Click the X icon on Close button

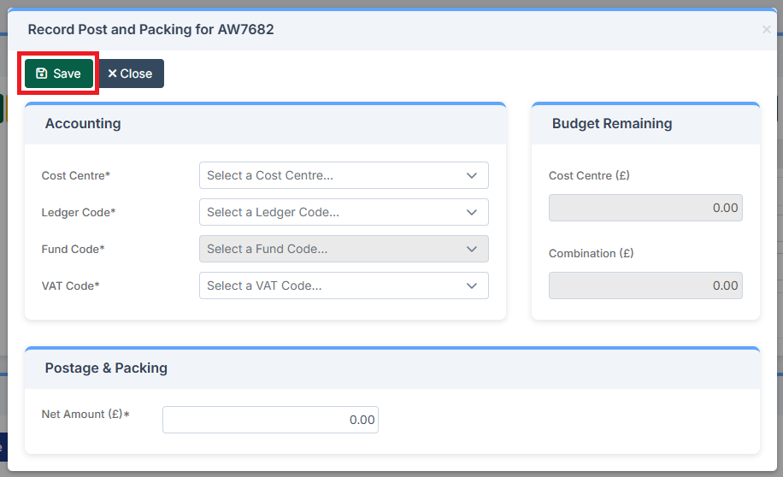coord(112,74)
